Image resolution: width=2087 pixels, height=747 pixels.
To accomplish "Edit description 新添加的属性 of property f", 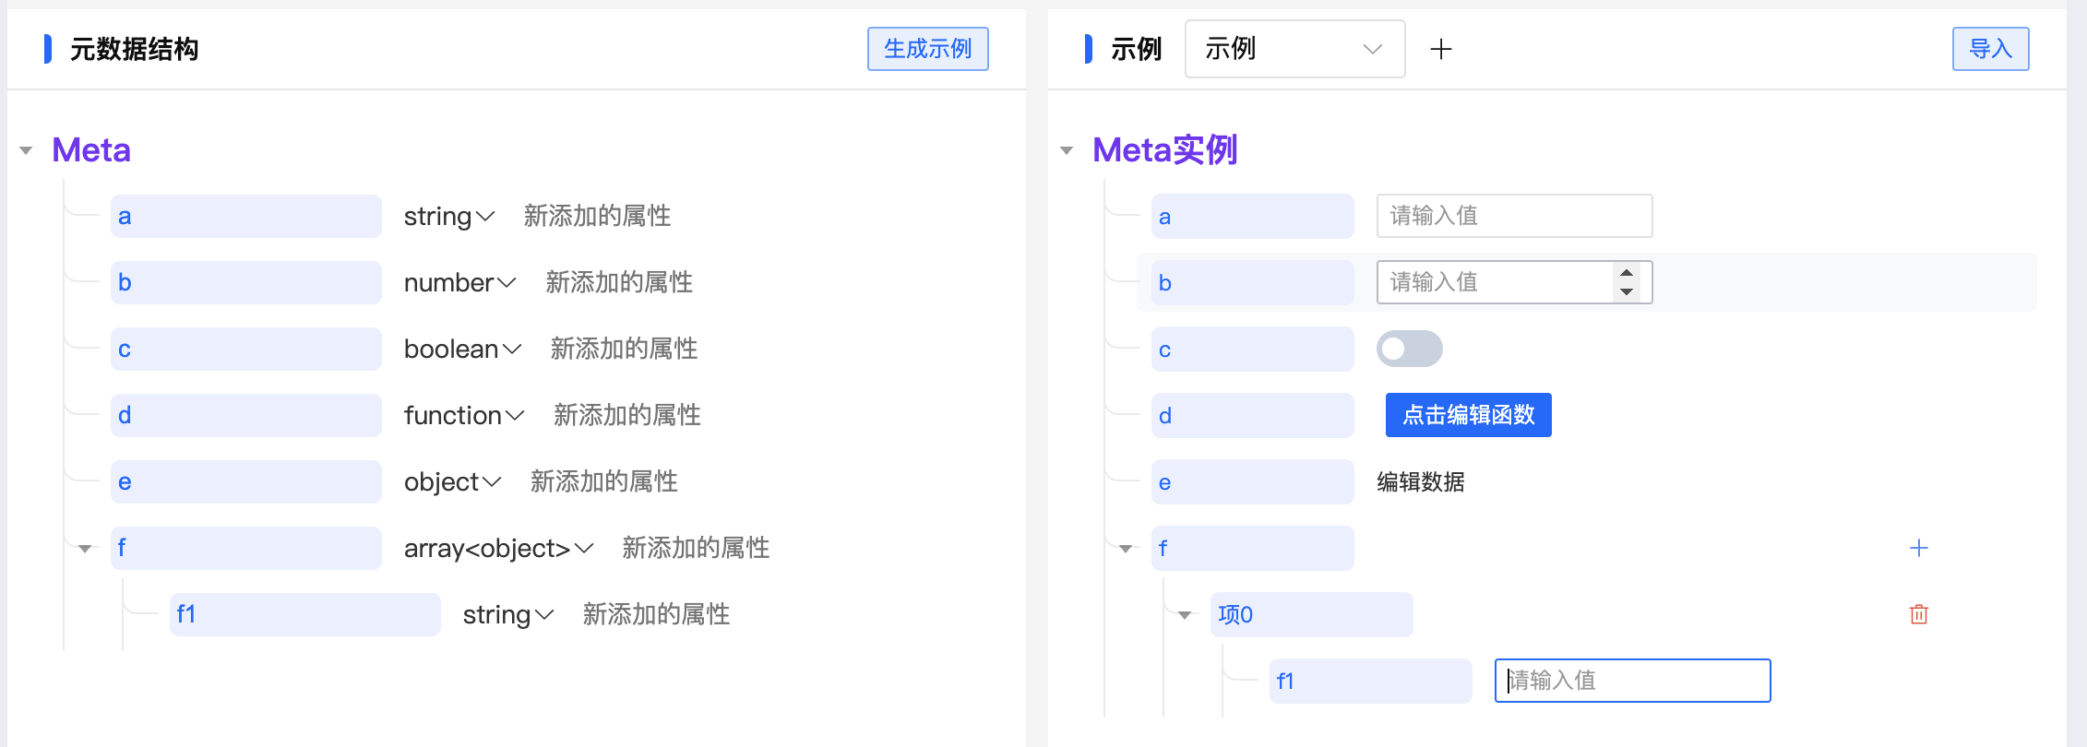I will tap(696, 549).
